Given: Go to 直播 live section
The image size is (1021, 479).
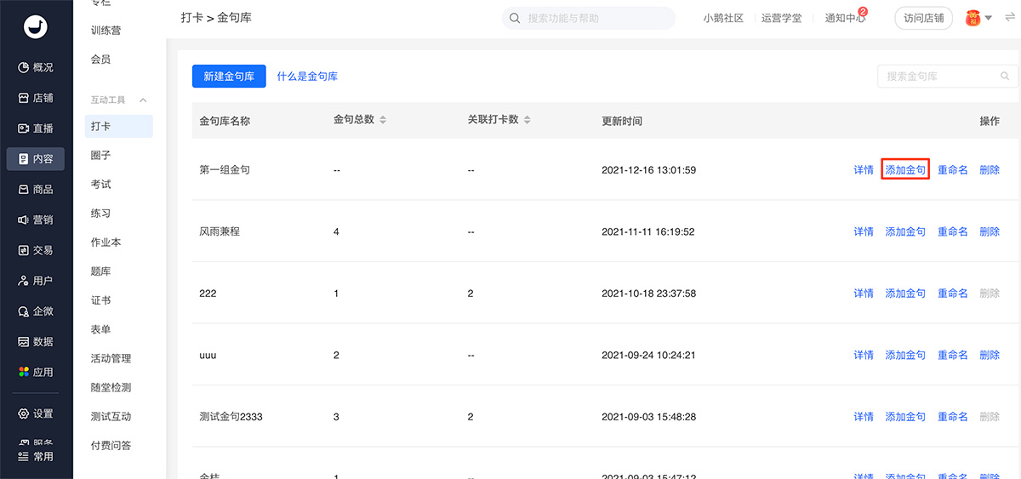Looking at the screenshot, I should (x=36, y=128).
